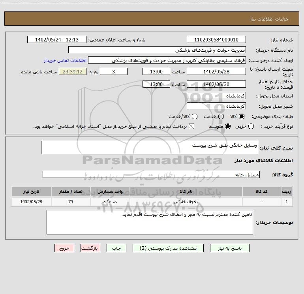Click the item name cell یخچال خانگی
This screenshot has width=304, height=294.
pyautogui.click(x=186, y=202)
